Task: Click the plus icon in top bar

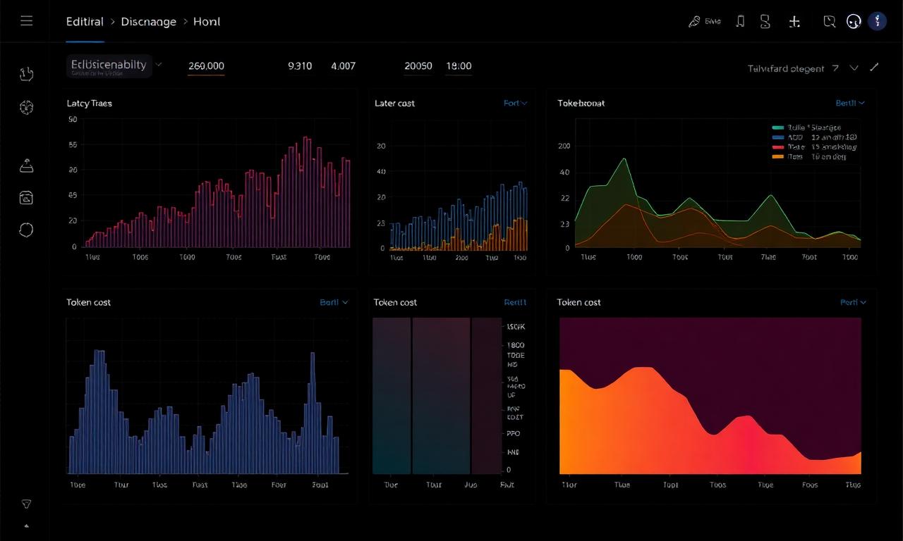Action: point(794,22)
